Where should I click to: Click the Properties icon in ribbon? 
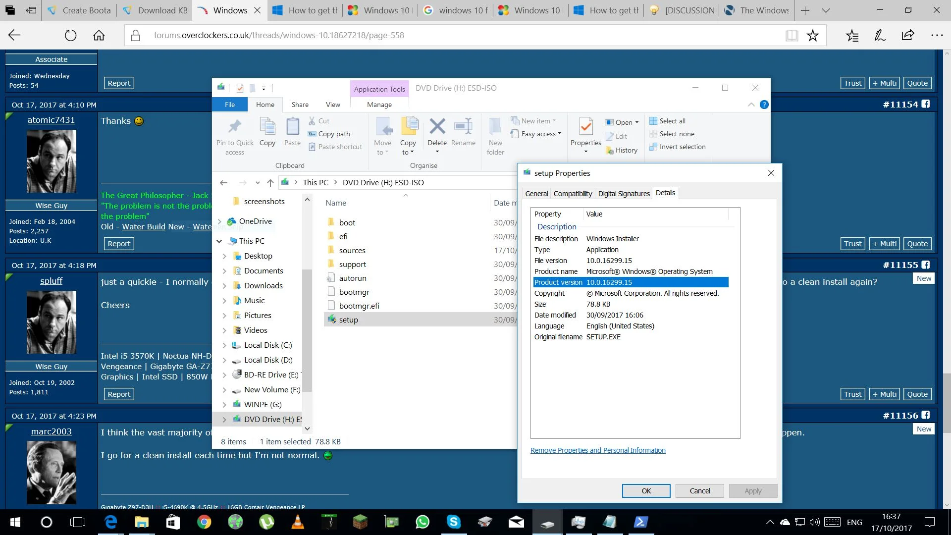586,126
